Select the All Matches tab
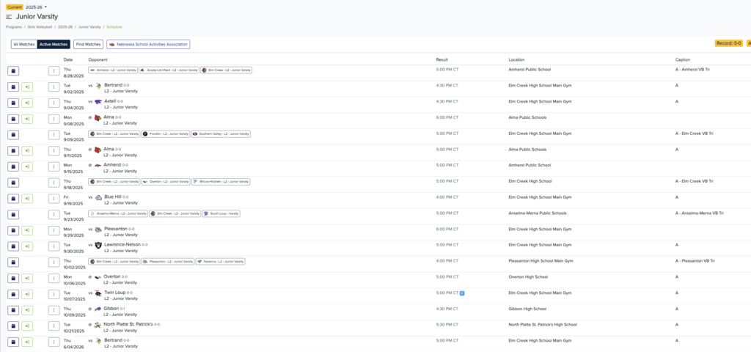The height and width of the screenshot is (352, 751). click(24, 44)
